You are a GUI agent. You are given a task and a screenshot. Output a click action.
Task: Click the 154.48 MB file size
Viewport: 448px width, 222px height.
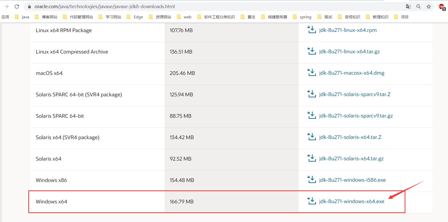pyautogui.click(x=182, y=180)
